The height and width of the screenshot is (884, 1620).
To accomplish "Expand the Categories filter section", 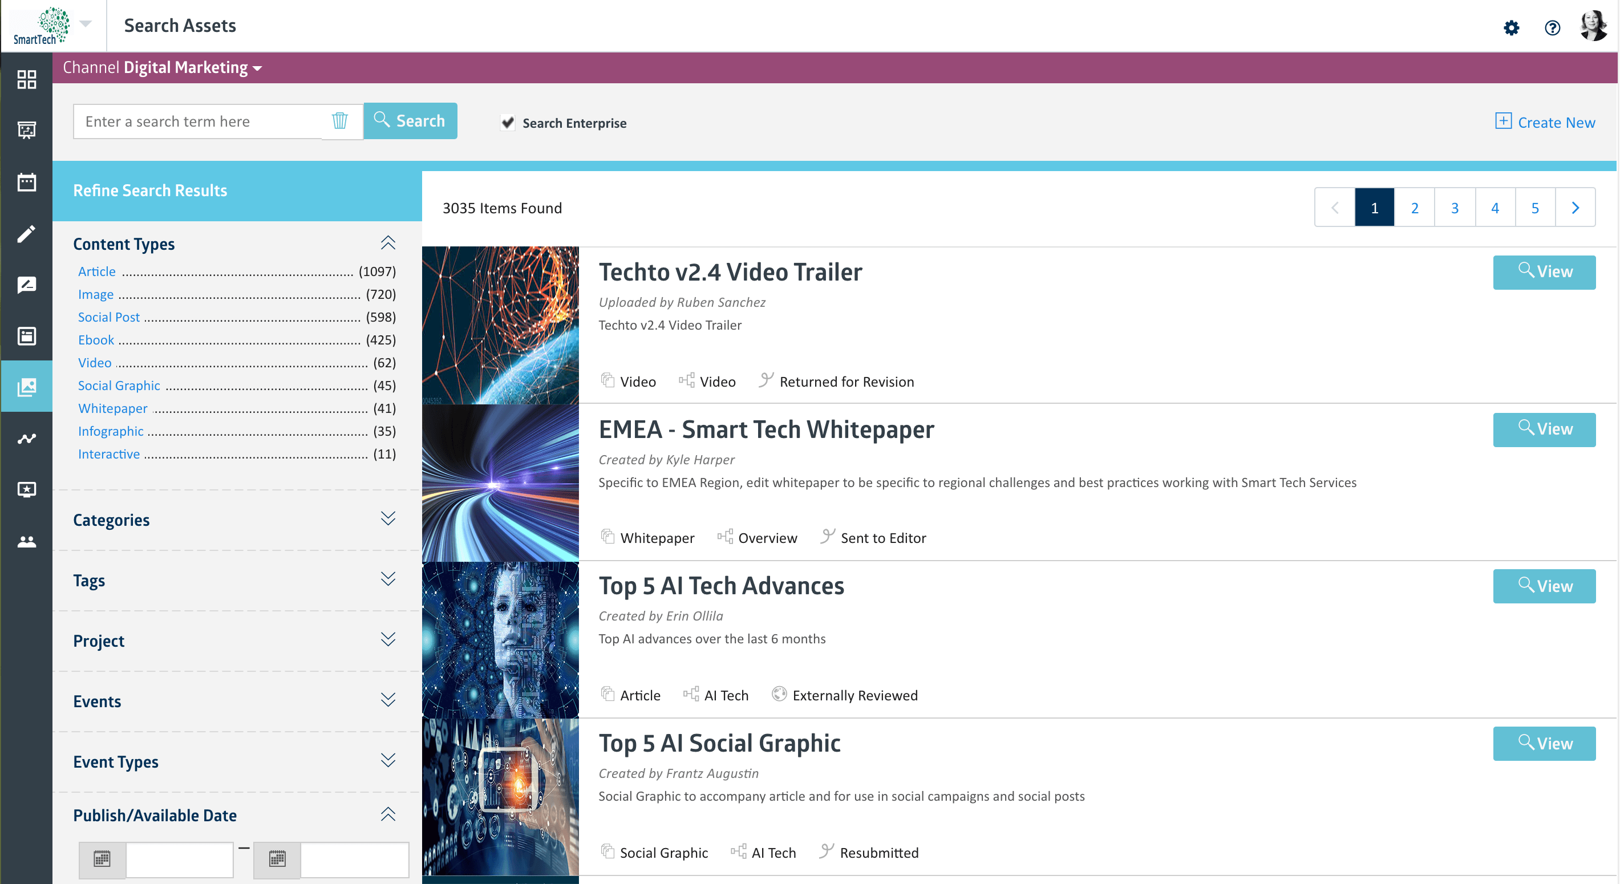I will click(x=388, y=518).
